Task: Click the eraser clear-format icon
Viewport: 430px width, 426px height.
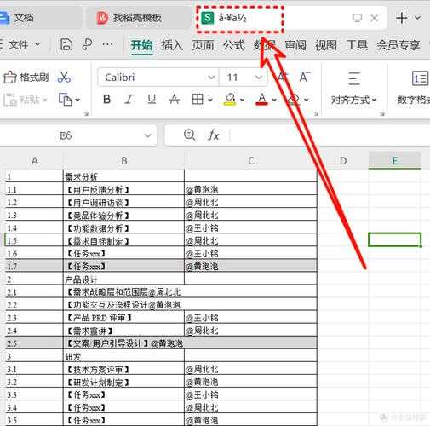Action: 294,100
